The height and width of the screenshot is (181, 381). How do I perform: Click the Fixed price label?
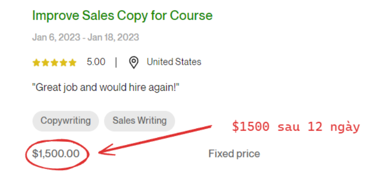click(x=234, y=154)
